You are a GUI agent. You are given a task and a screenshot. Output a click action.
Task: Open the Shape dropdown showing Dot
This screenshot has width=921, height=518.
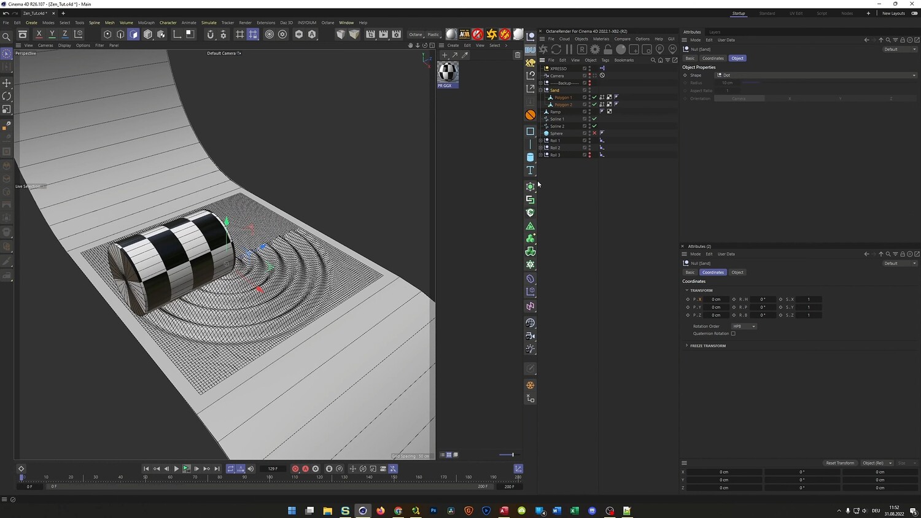[x=816, y=75]
